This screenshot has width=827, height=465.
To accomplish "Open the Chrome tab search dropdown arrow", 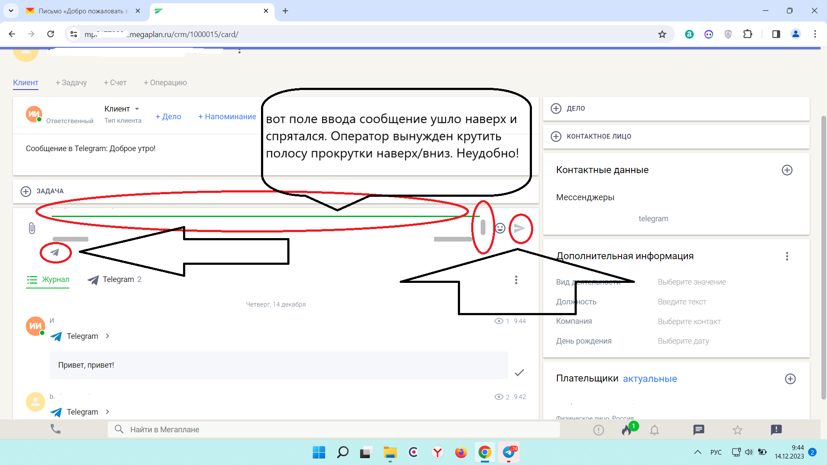I will (x=11, y=11).
